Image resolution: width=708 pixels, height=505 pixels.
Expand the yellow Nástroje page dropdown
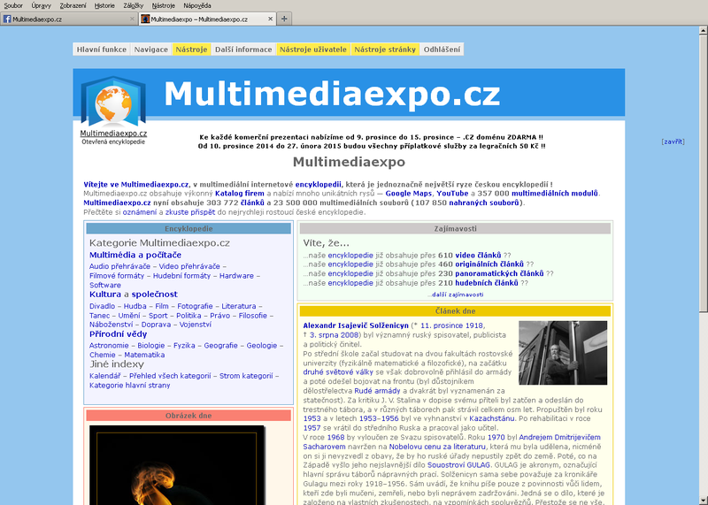coord(191,50)
